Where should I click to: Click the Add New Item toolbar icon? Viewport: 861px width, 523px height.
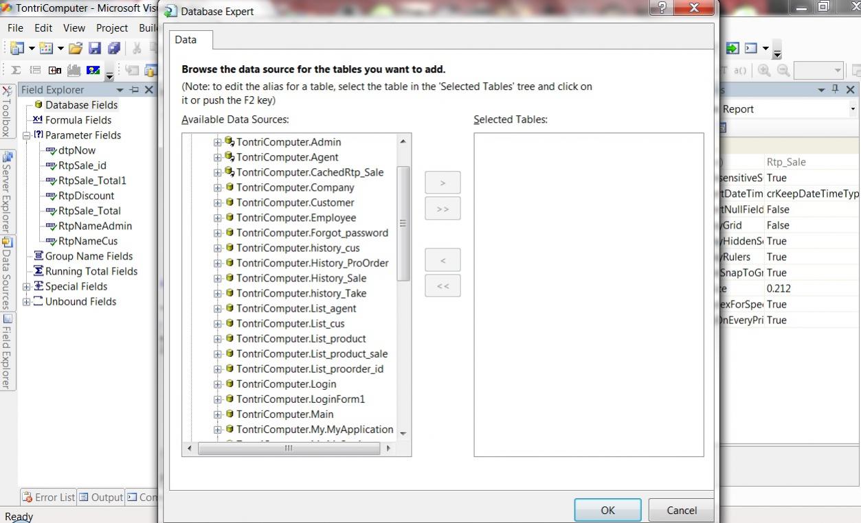46,48
